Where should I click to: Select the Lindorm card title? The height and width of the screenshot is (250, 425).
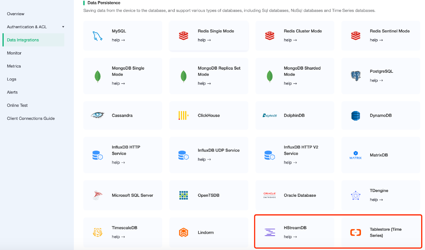(x=206, y=233)
